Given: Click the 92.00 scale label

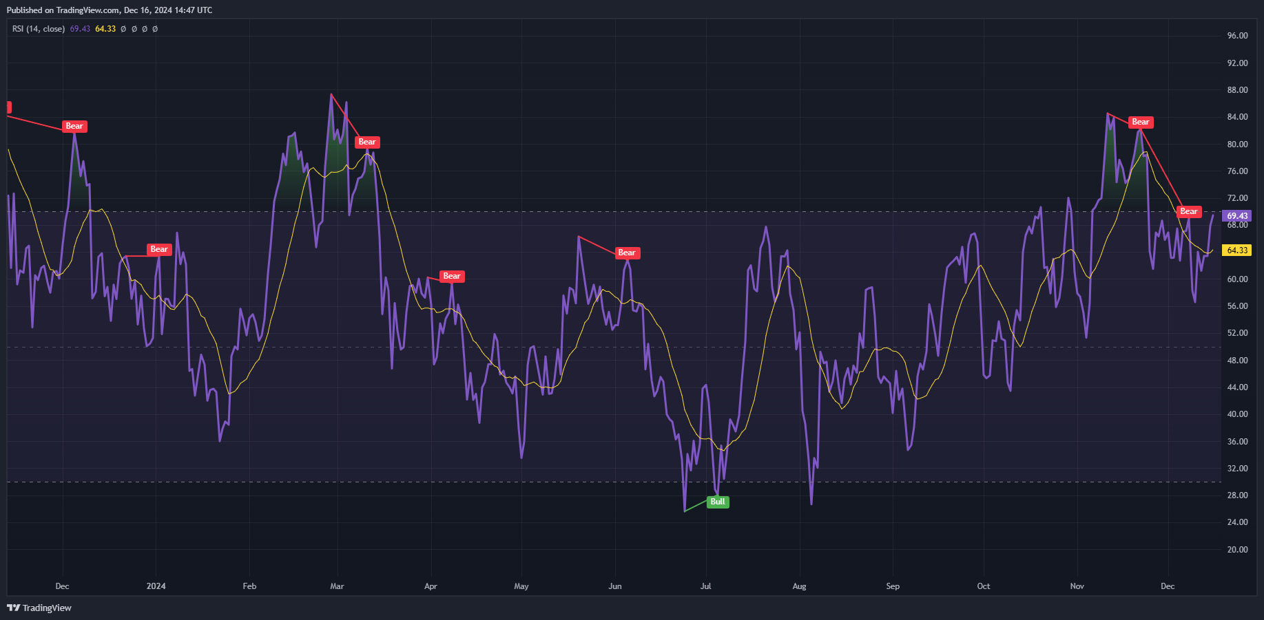Looking at the screenshot, I should [1237, 63].
